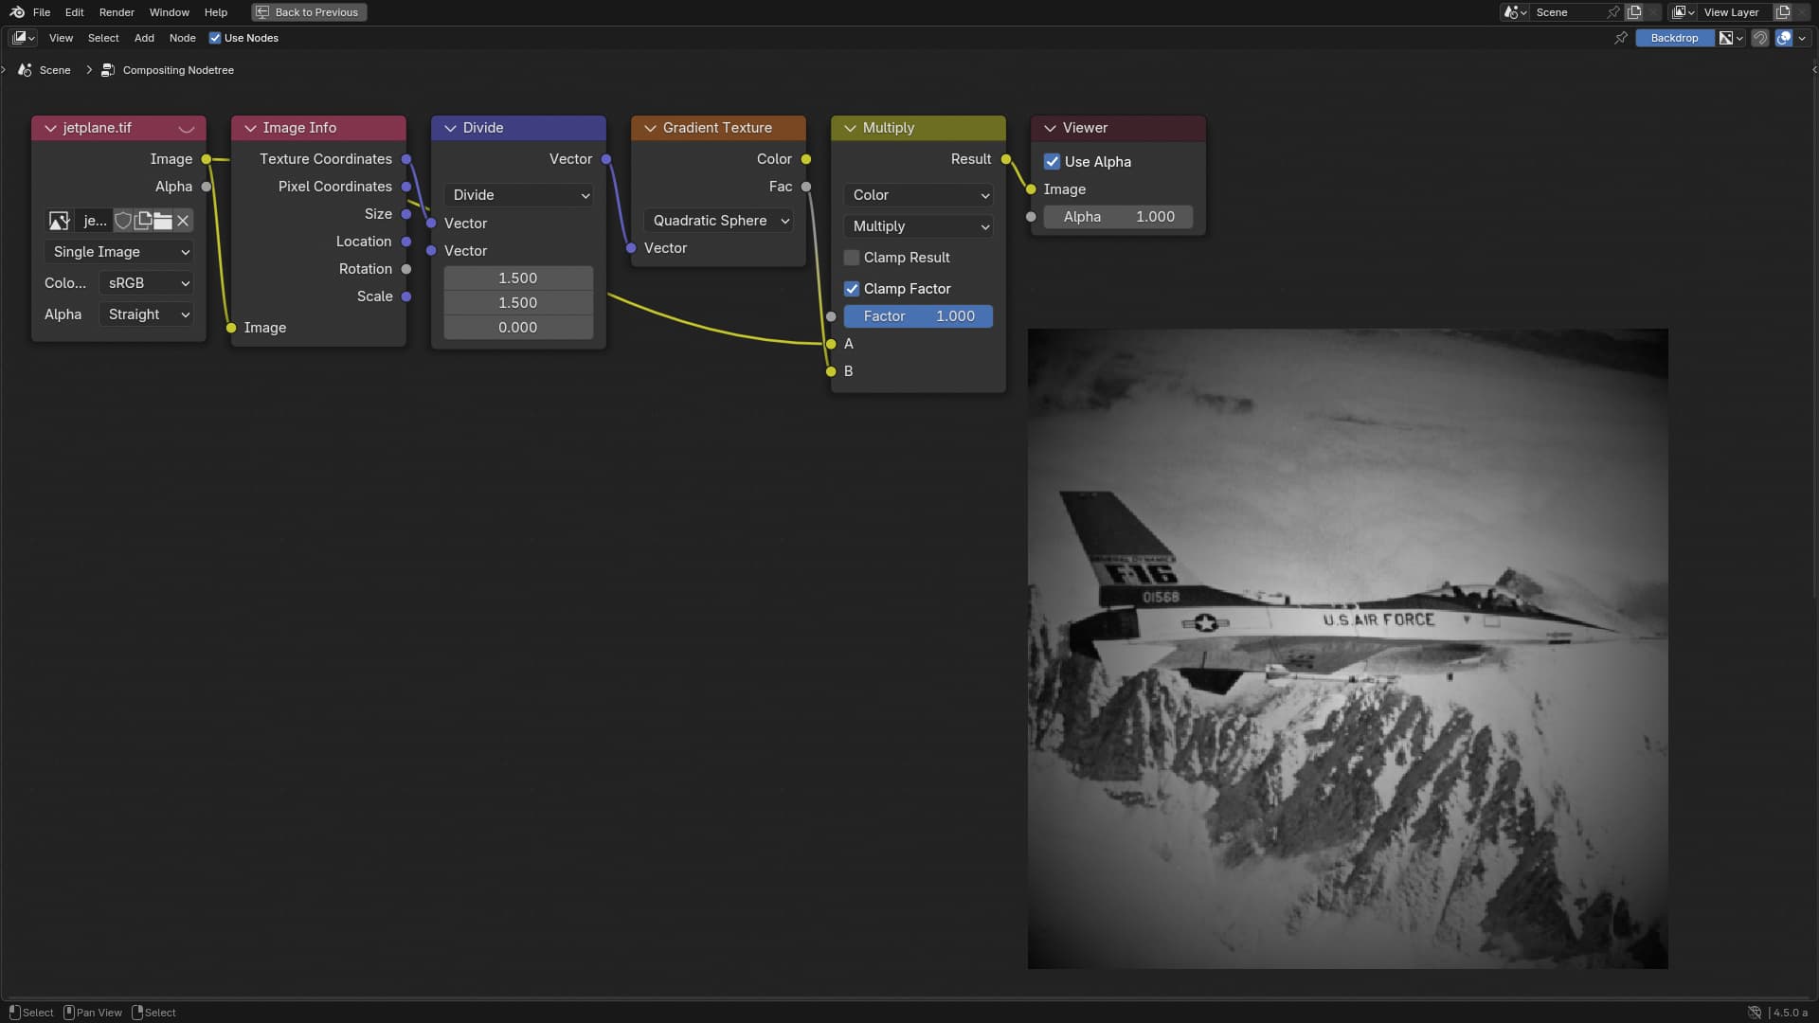This screenshot has height=1023, width=1819.
Task: Open the Quadratic Sphere gradient type dropdown
Action: pos(719,221)
